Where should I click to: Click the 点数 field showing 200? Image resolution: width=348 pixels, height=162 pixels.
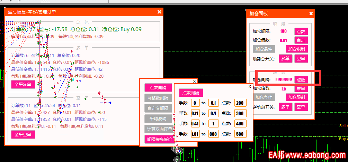coord(240,103)
